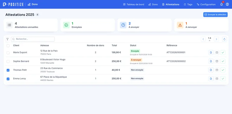Click the Attestations 2025 count badge
This screenshot has height=114, width=232.
[x=37, y=15]
